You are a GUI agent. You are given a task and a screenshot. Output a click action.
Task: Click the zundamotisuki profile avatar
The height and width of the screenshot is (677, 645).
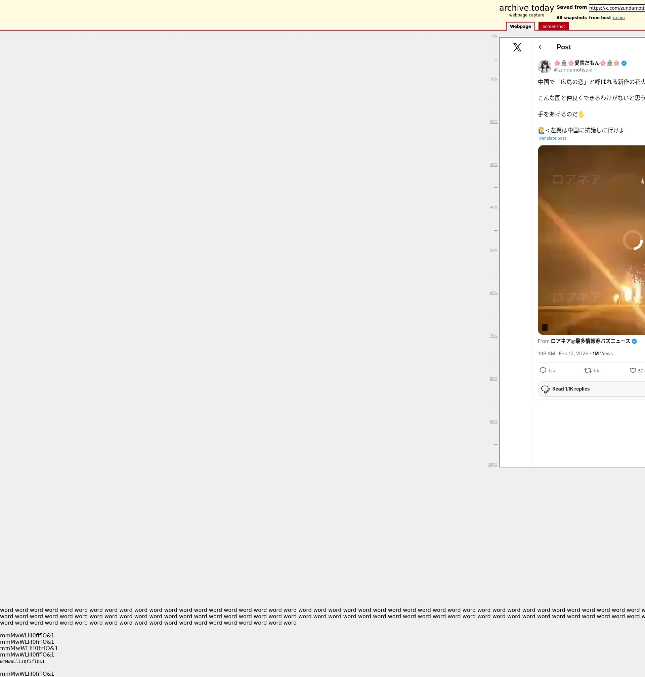[544, 66]
